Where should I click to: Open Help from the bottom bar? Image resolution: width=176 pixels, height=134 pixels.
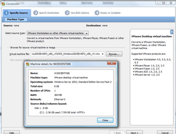pyautogui.click(x=11, y=133)
